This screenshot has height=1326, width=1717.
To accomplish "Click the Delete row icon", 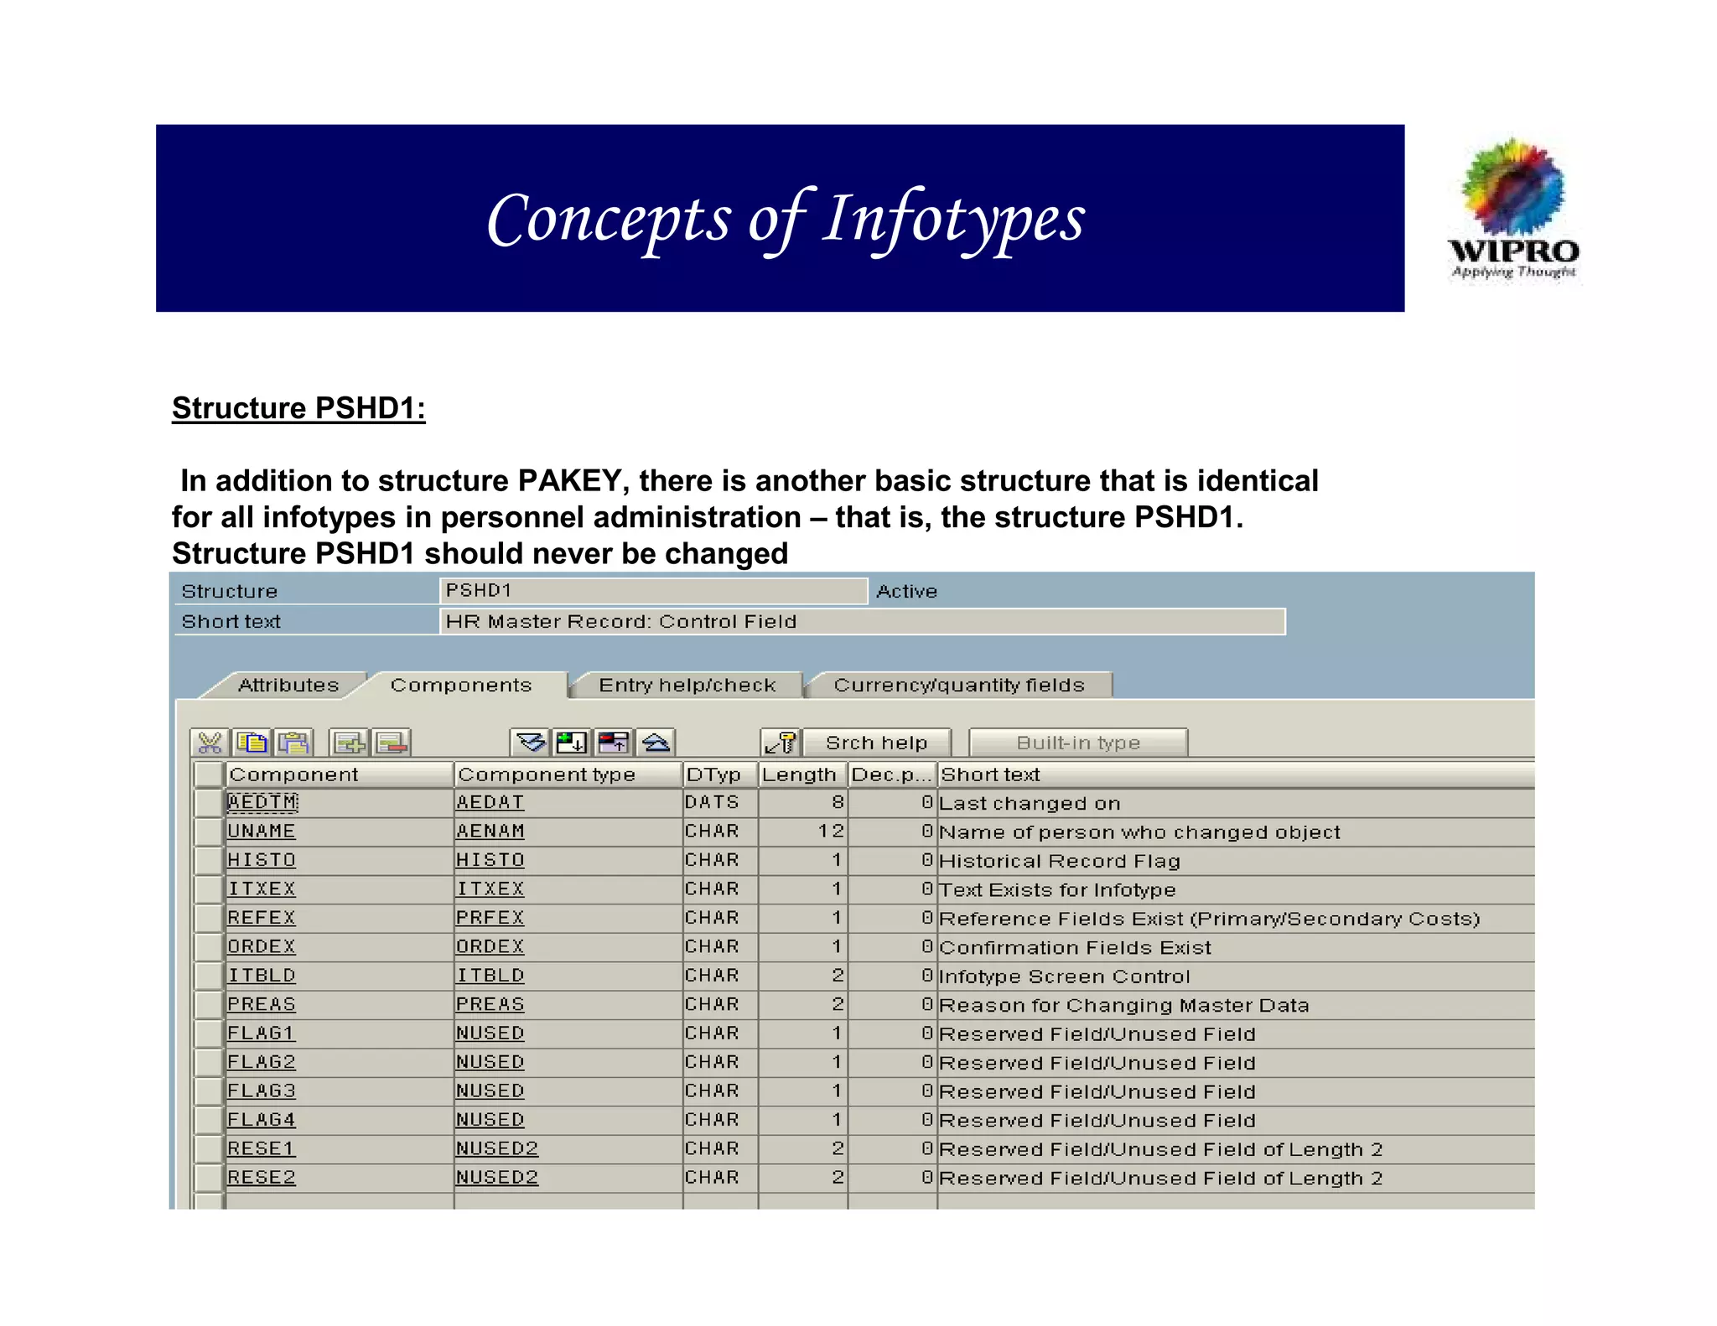I will click(x=392, y=743).
